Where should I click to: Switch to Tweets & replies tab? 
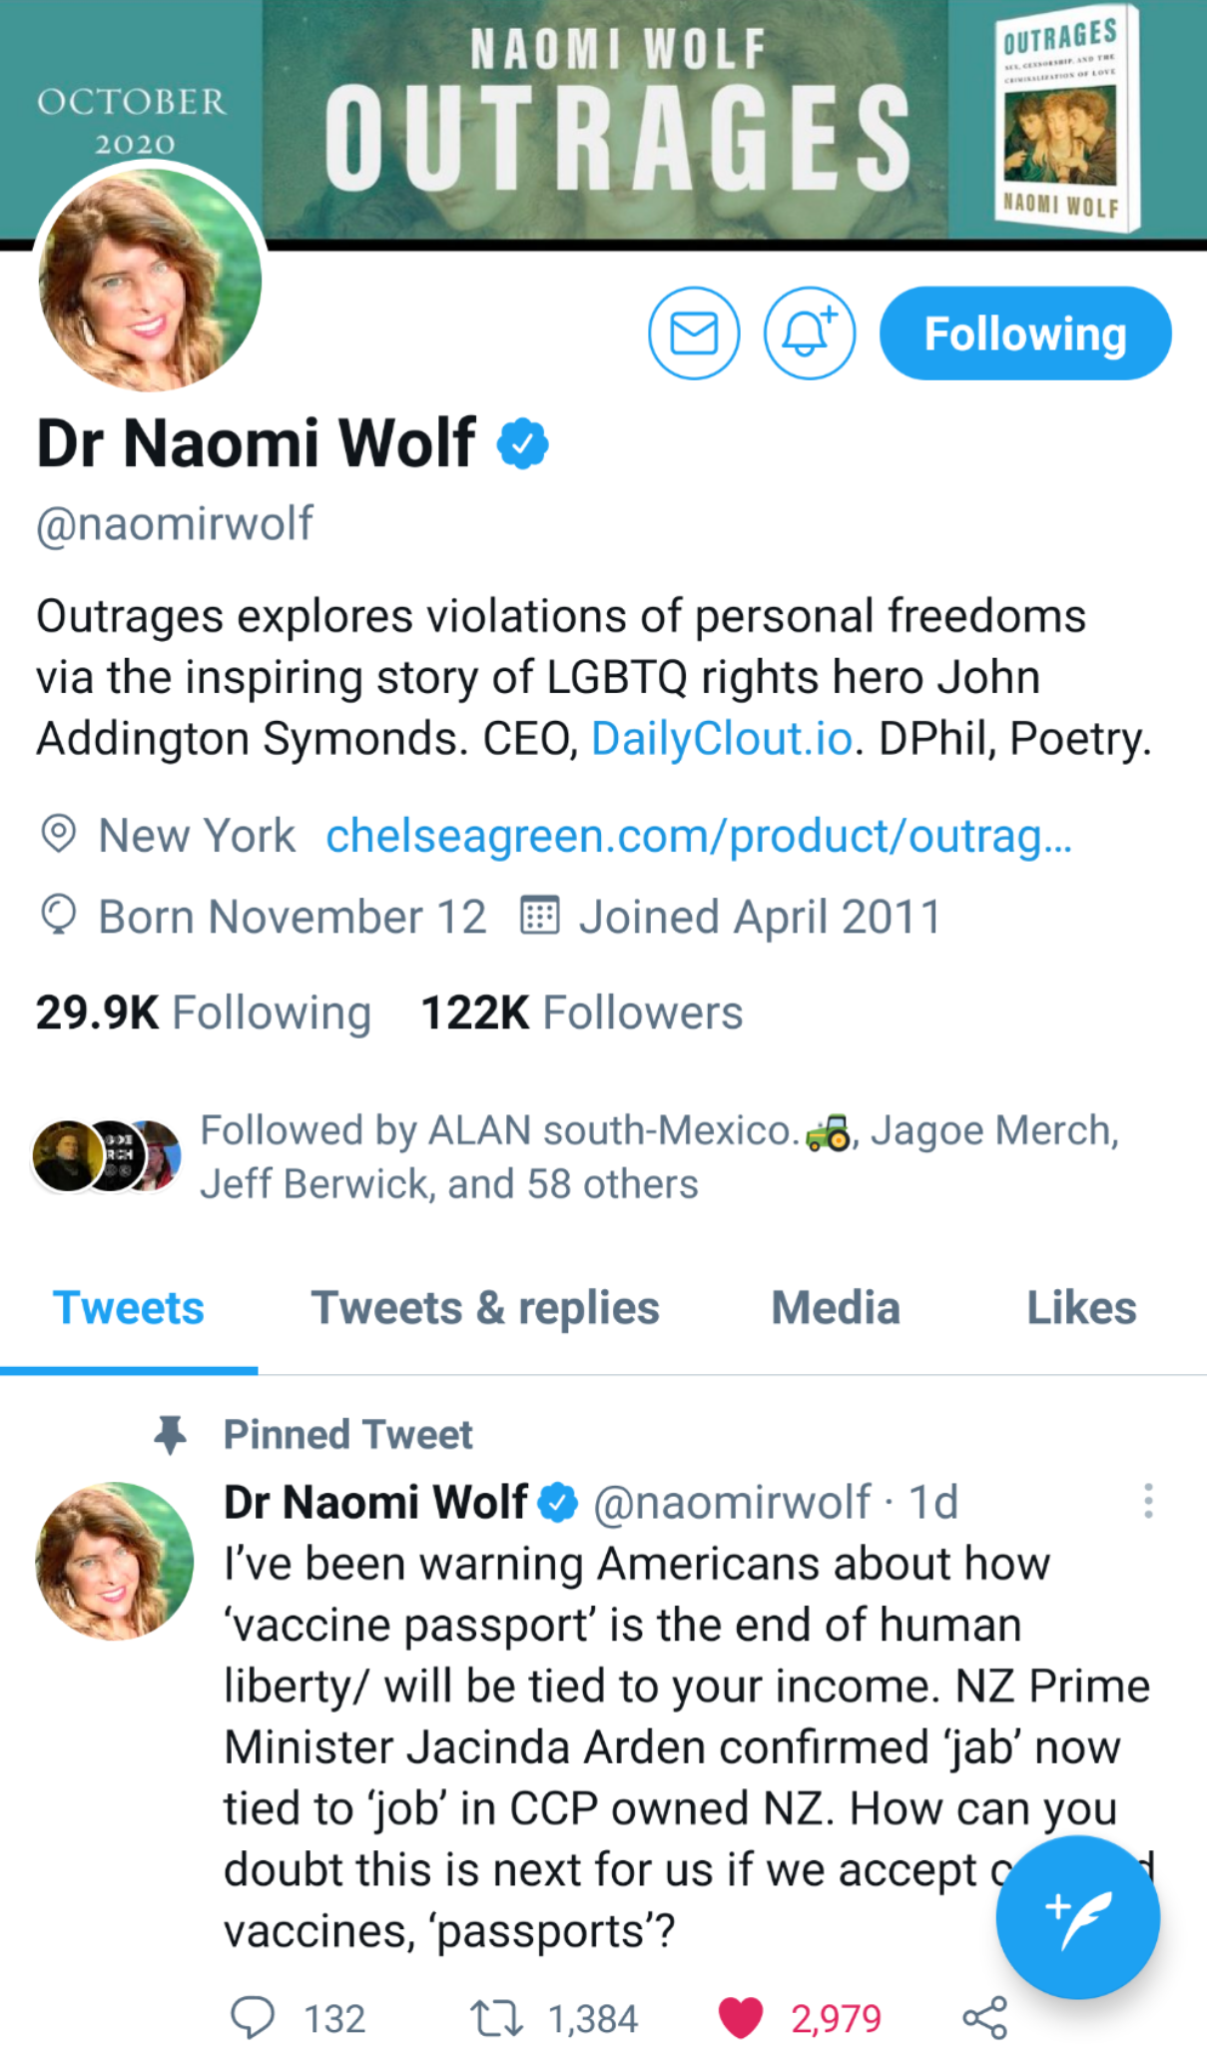pyautogui.click(x=485, y=1308)
